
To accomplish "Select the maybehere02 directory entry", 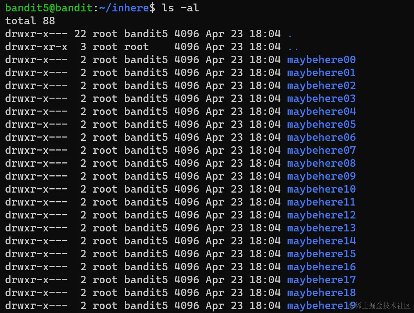I will [x=321, y=86].
